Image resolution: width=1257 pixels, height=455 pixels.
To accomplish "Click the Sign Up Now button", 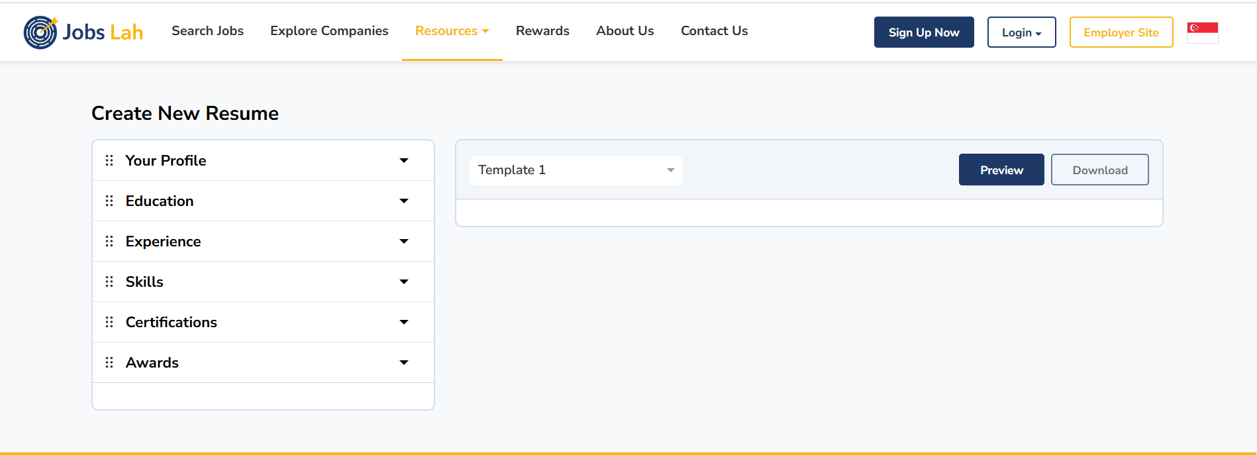I will (x=923, y=32).
